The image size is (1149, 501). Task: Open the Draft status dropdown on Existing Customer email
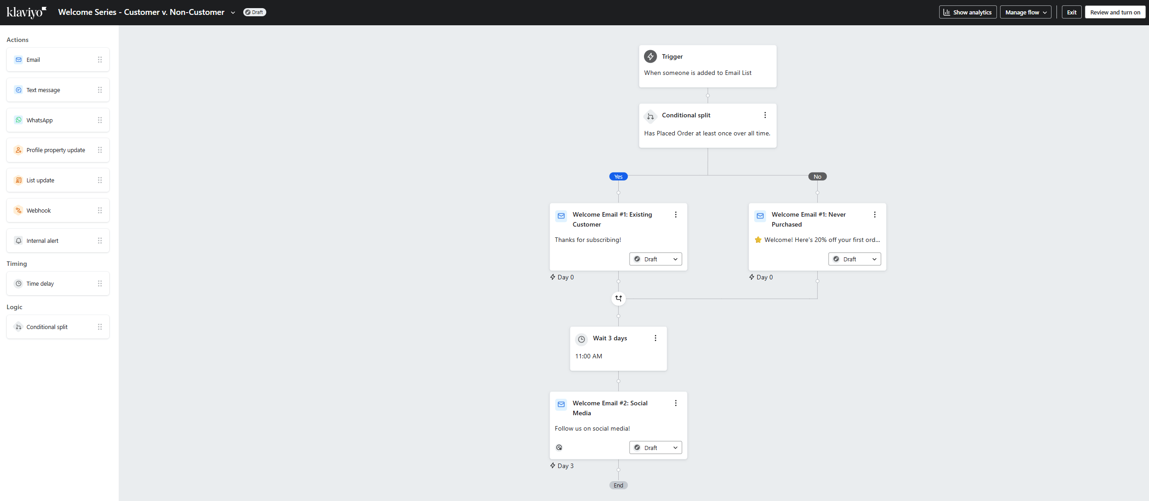[655, 259]
